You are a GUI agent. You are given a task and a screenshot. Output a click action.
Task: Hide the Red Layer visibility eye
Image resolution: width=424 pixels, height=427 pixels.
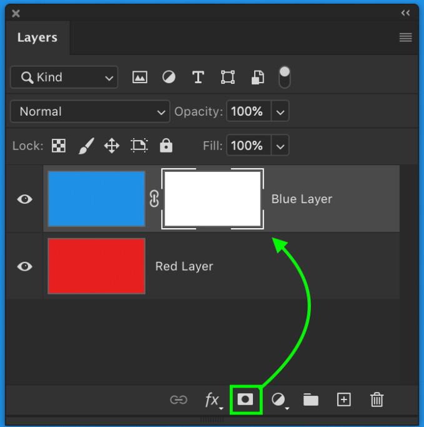(25, 266)
